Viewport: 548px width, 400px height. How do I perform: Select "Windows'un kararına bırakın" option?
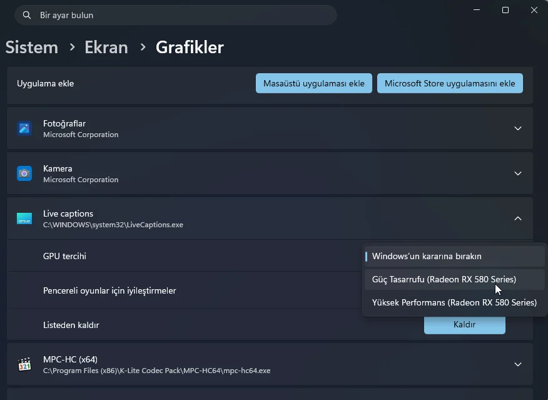455,256
